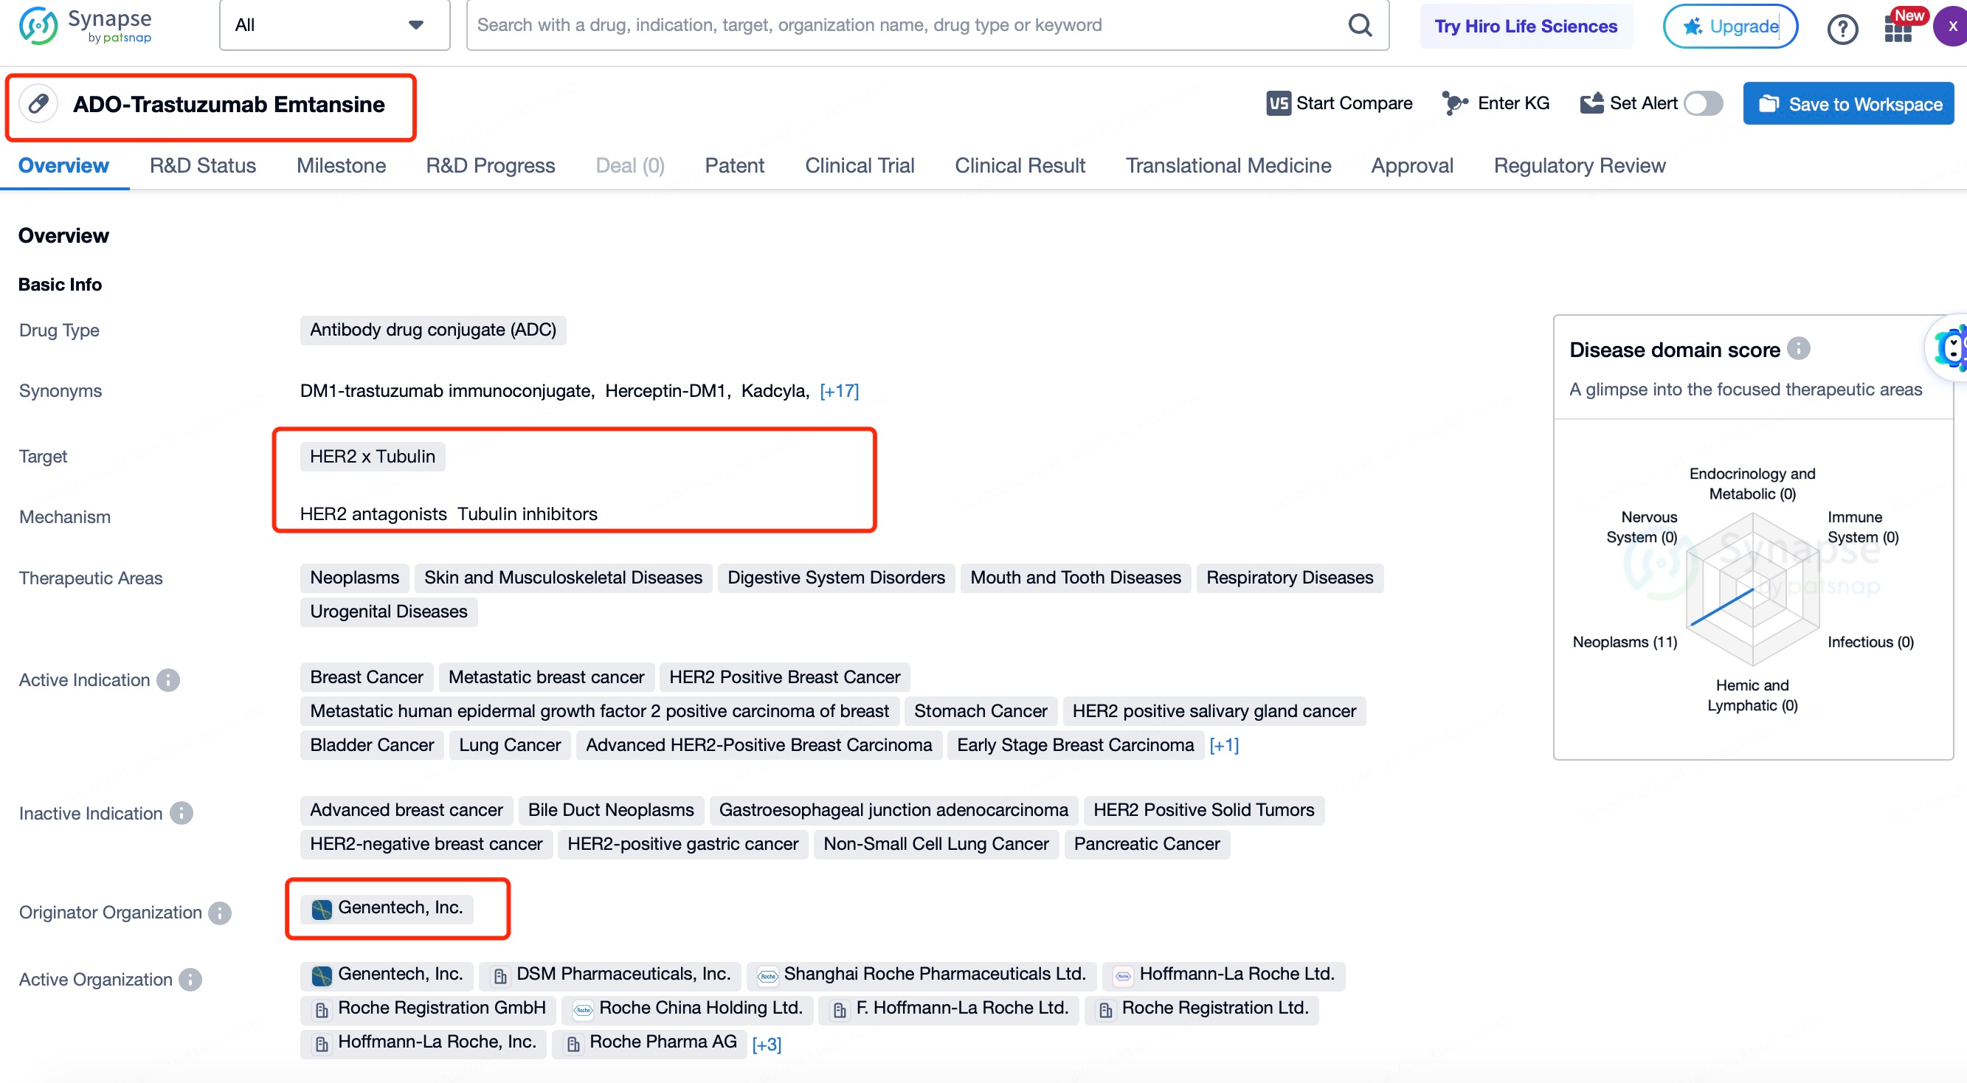Image resolution: width=1967 pixels, height=1083 pixels.
Task: Click the Try Hiro Life Sciences button
Action: pyautogui.click(x=1527, y=24)
